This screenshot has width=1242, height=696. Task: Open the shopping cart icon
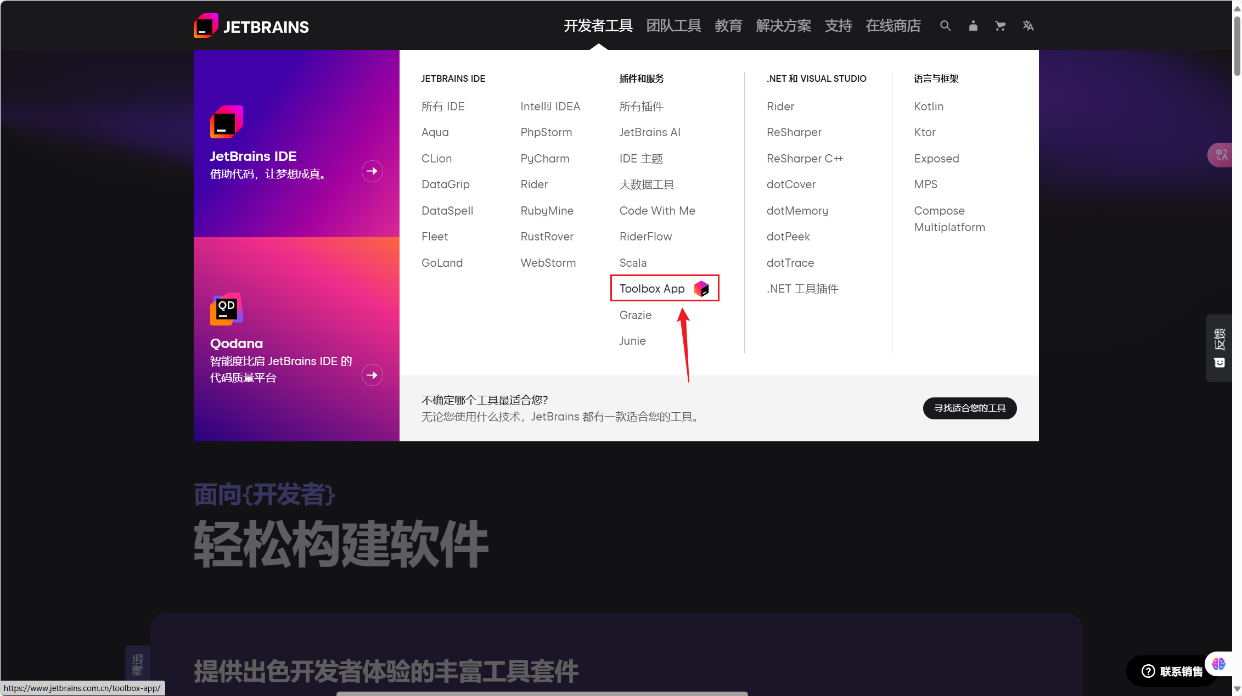(x=1001, y=26)
